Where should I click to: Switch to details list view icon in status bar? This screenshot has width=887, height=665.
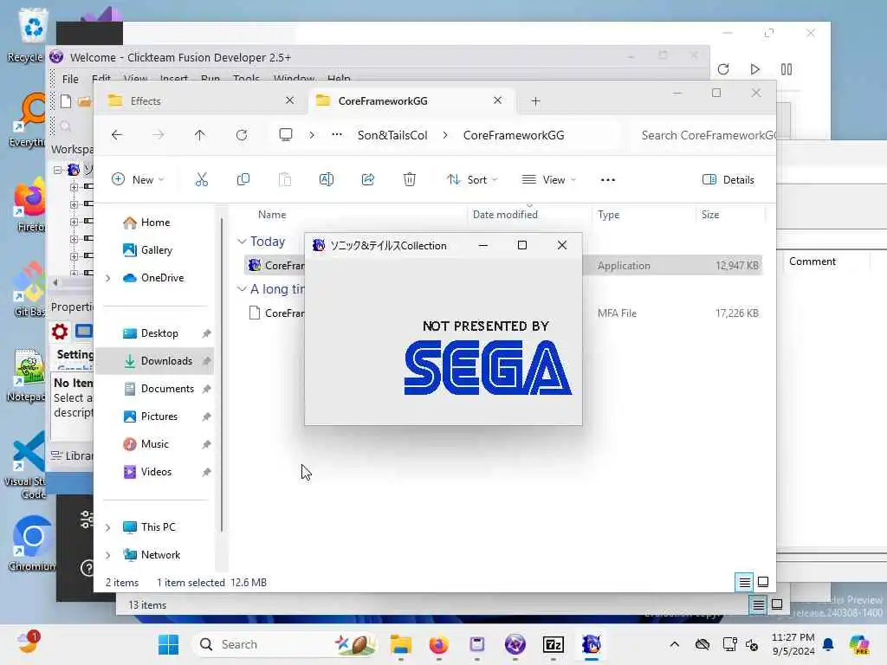(744, 582)
